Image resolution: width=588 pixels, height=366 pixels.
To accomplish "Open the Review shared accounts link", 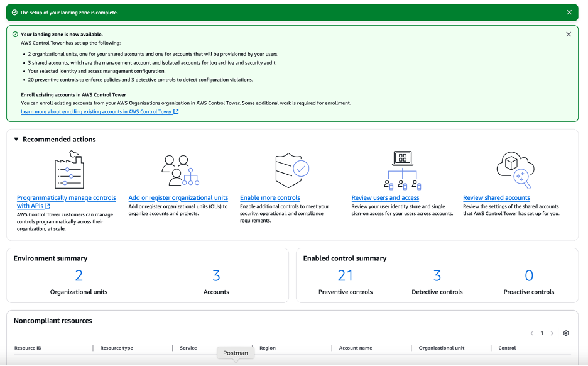I will coord(496,198).
